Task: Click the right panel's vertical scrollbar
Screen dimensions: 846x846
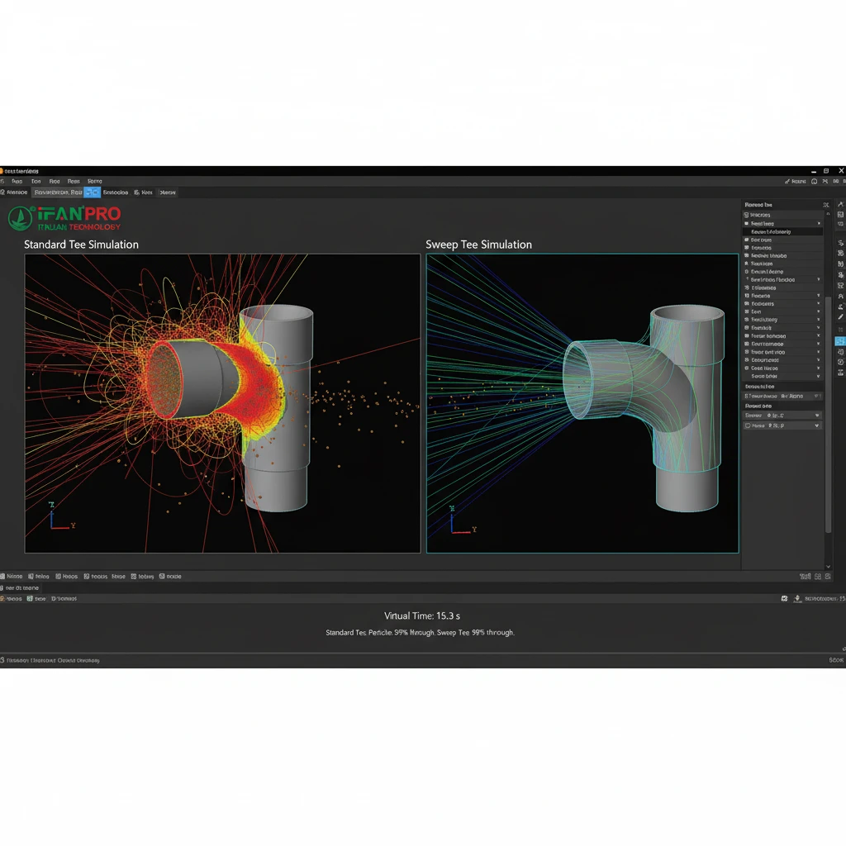Action: pyautogui.click(x=829, y=413)
